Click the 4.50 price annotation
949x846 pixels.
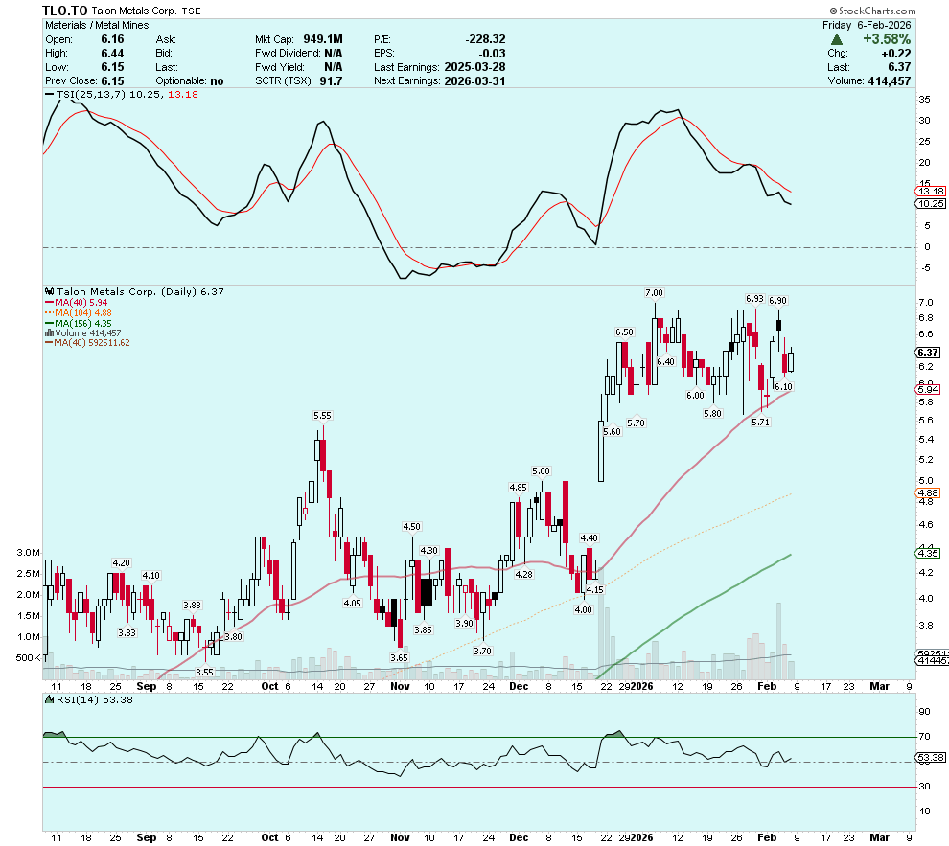click(411, 527)
